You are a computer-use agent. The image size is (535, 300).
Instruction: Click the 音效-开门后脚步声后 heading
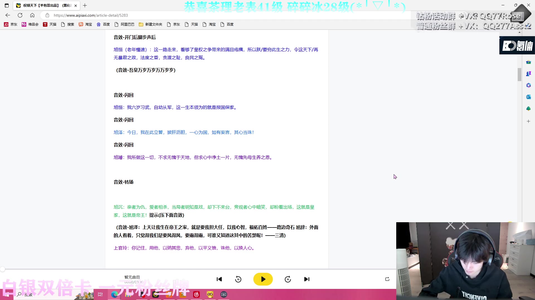(135, 37)
